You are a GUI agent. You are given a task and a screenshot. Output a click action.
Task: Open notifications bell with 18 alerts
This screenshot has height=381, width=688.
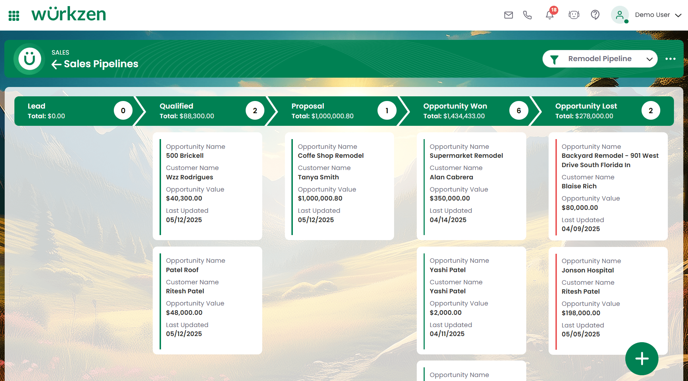pyautogui.click(x=550, y=15)
